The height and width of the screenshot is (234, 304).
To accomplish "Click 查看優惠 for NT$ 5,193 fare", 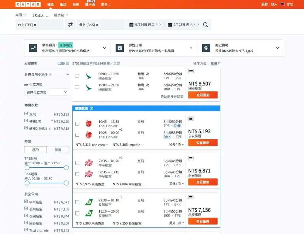I will [x=203, y=143].
